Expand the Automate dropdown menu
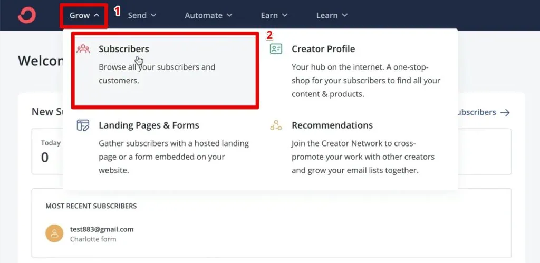Viewport: 540px width, 263px height. [x=208, y=15]
